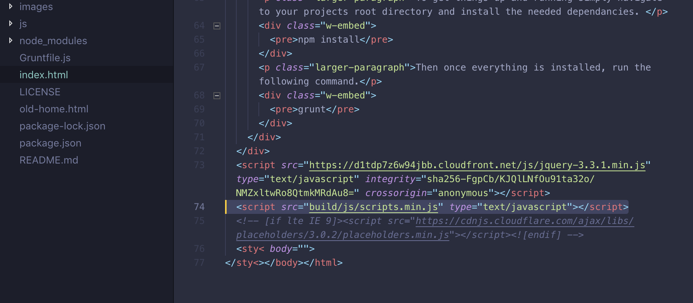Collapse the fold marker on line 68
This screenshot has width=693, height=303.
217,96
